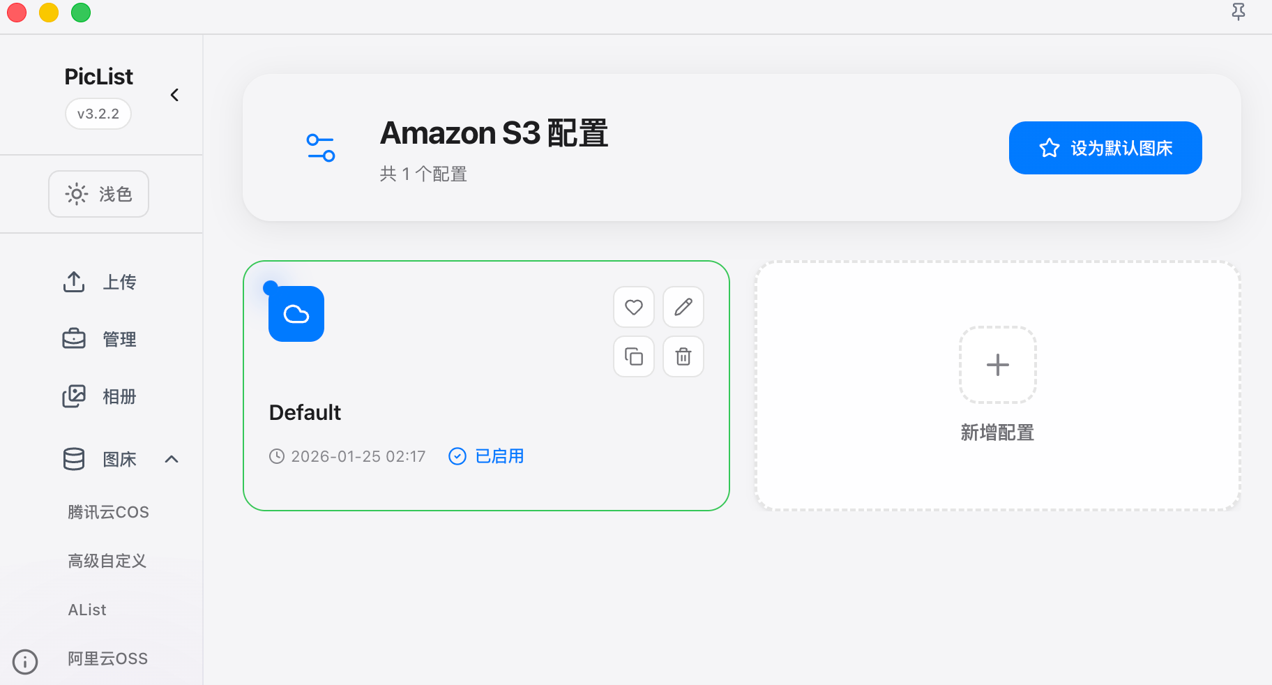Click the heart favorite icon on Default config
Screen dimensions: 1272x685
tap(633, 307)
